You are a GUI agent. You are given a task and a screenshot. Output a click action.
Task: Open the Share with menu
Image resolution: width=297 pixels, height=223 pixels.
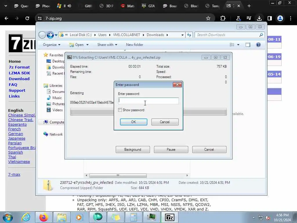pyautogui.click(x=107, y=45)
